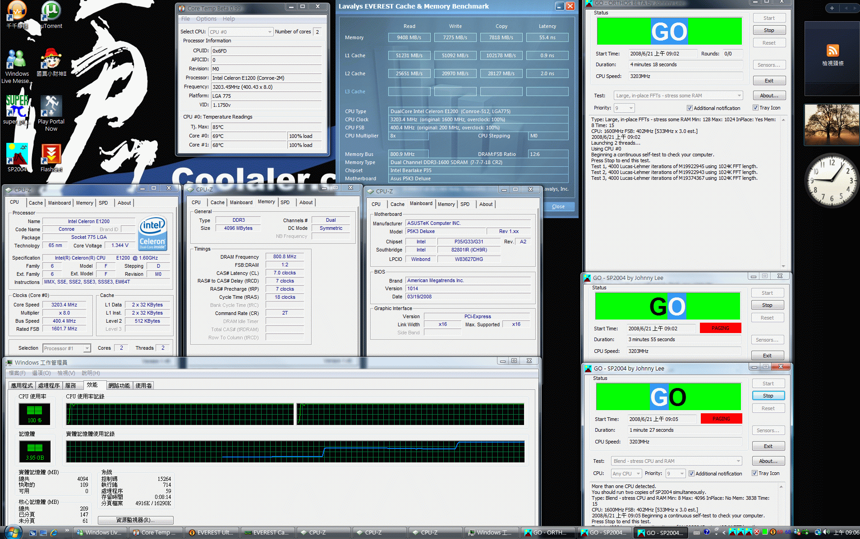Click 資源監視器 button in Task Manager
The width and height of the screenshot is (860, 539).
coord(135,520)
